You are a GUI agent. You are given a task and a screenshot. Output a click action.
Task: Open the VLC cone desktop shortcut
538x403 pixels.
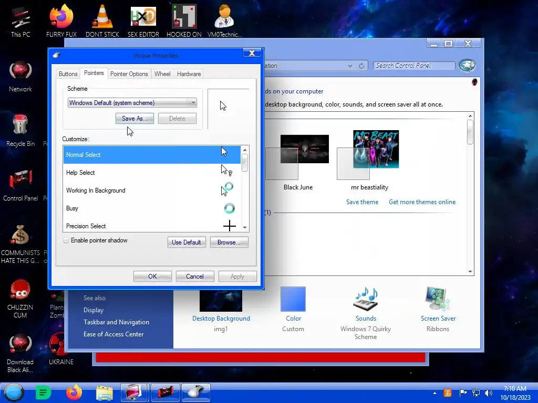pyautogui.click(x=102, y=21)
